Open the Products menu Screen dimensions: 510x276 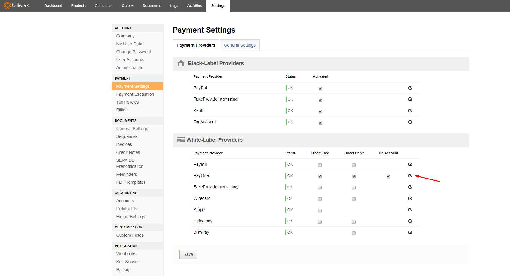(78, 6)
